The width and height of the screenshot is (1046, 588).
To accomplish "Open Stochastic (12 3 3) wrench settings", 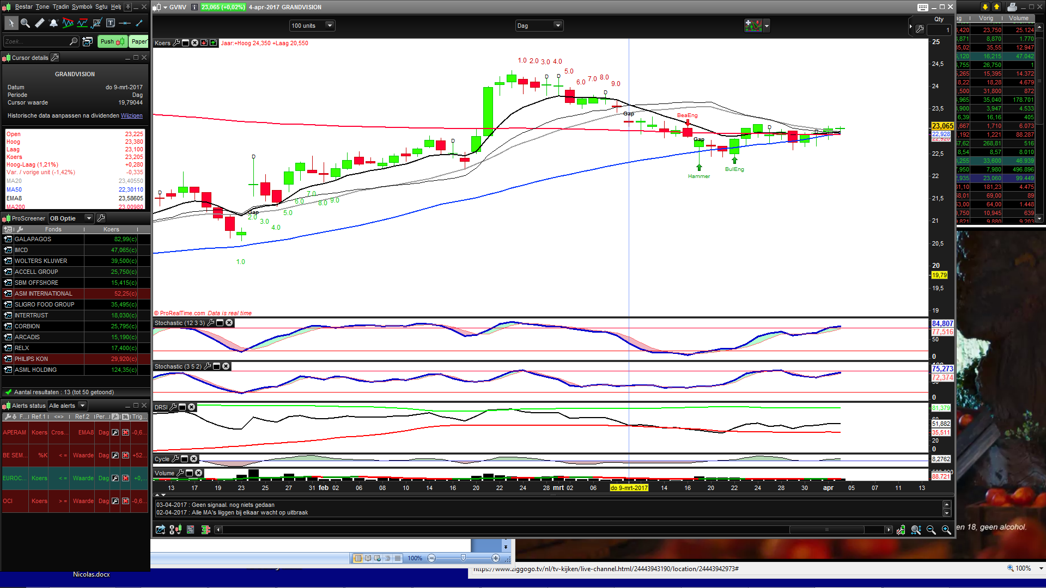I will pyautogui.click(x=211, y=323).
